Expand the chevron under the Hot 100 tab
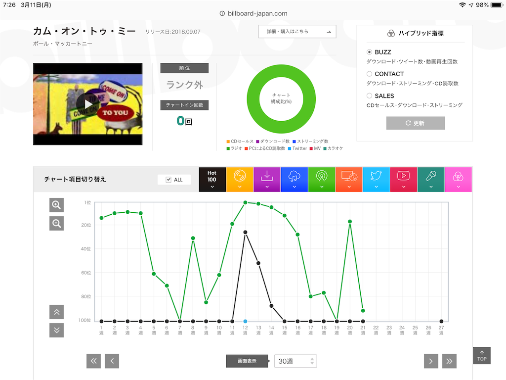 [212, 187]
